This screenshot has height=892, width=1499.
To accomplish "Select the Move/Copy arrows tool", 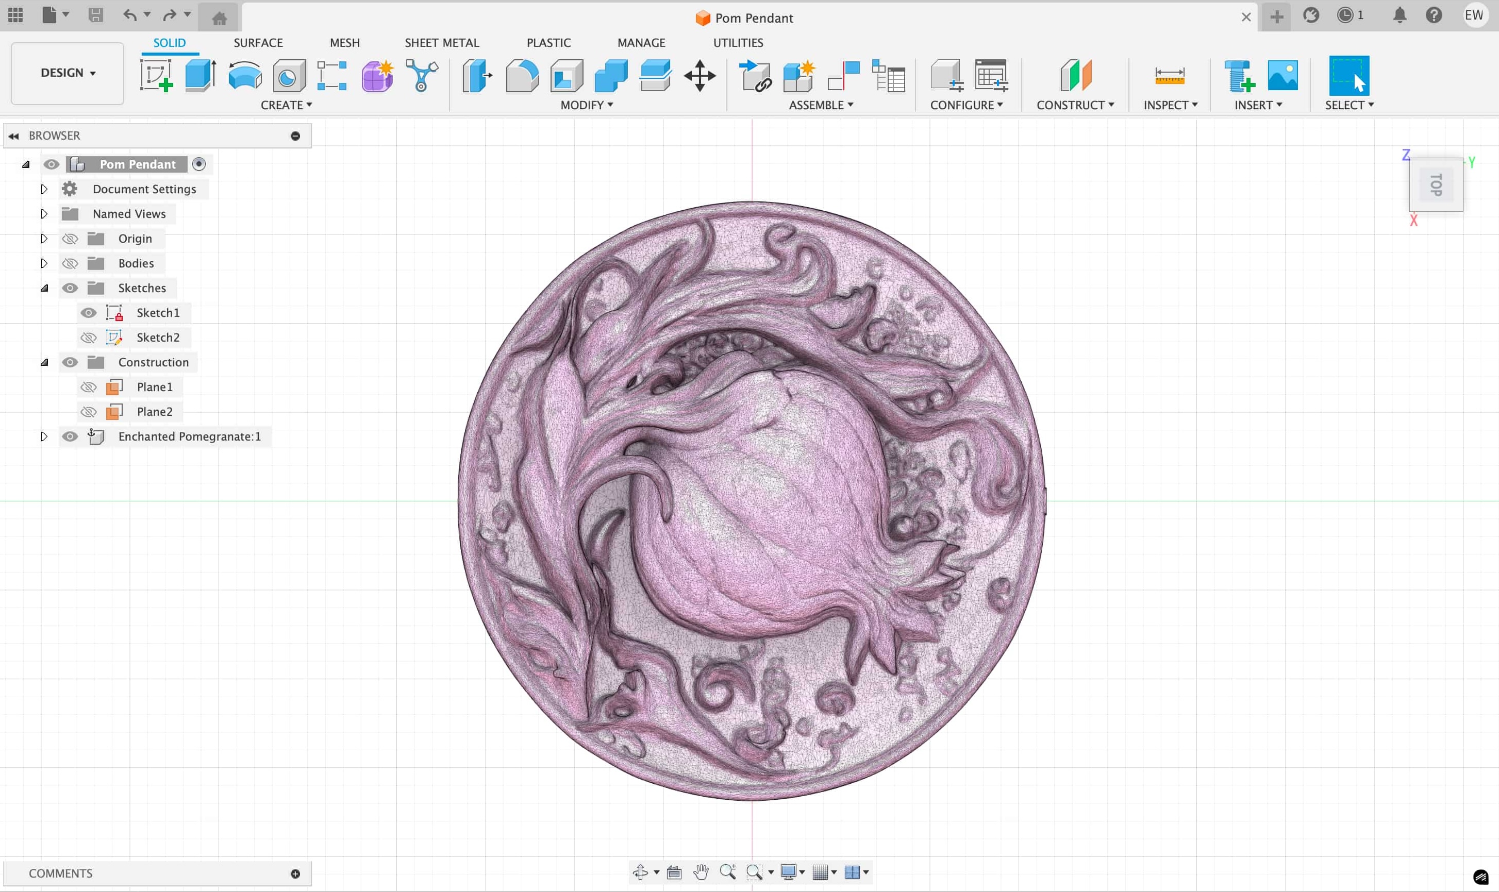I will coord(699,76).
